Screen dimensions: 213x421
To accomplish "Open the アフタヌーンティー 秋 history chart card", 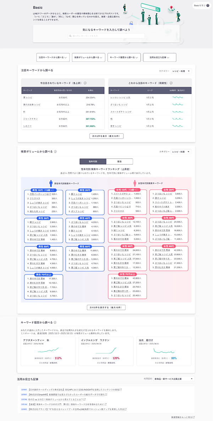I will click(48, 351).
